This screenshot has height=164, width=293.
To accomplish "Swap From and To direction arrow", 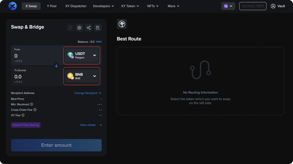I will click(x=56, y=66).
